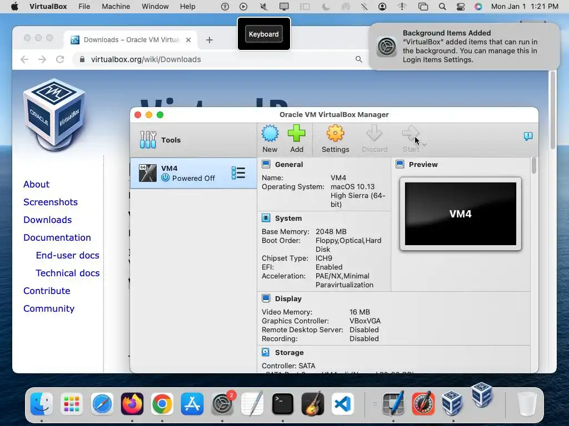
Task: Open the Display details section title
Action: click(x=288, y=299)
